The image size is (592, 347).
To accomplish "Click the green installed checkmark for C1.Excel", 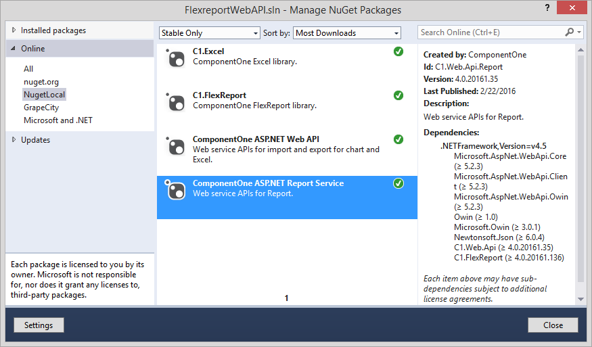I will pos(399,51).
